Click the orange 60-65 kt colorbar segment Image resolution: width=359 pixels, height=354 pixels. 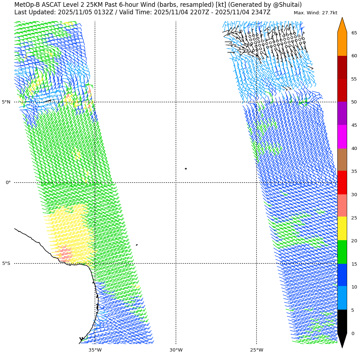tap(342, 44)
